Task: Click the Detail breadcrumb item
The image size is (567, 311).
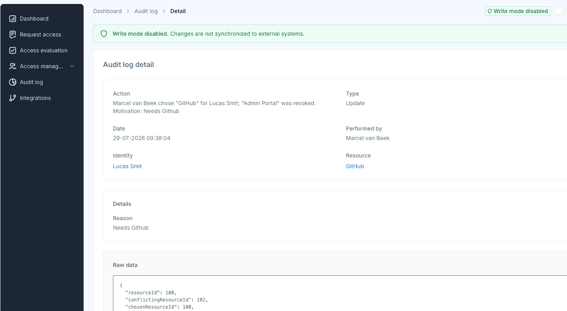Action: click(x=178, y=11)
